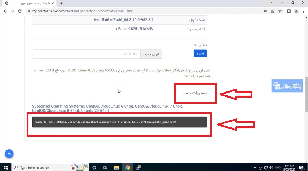This screenshot has height=171, width=308.
Task: Open the Chrome profile avatar
Action: coord(296,11)
